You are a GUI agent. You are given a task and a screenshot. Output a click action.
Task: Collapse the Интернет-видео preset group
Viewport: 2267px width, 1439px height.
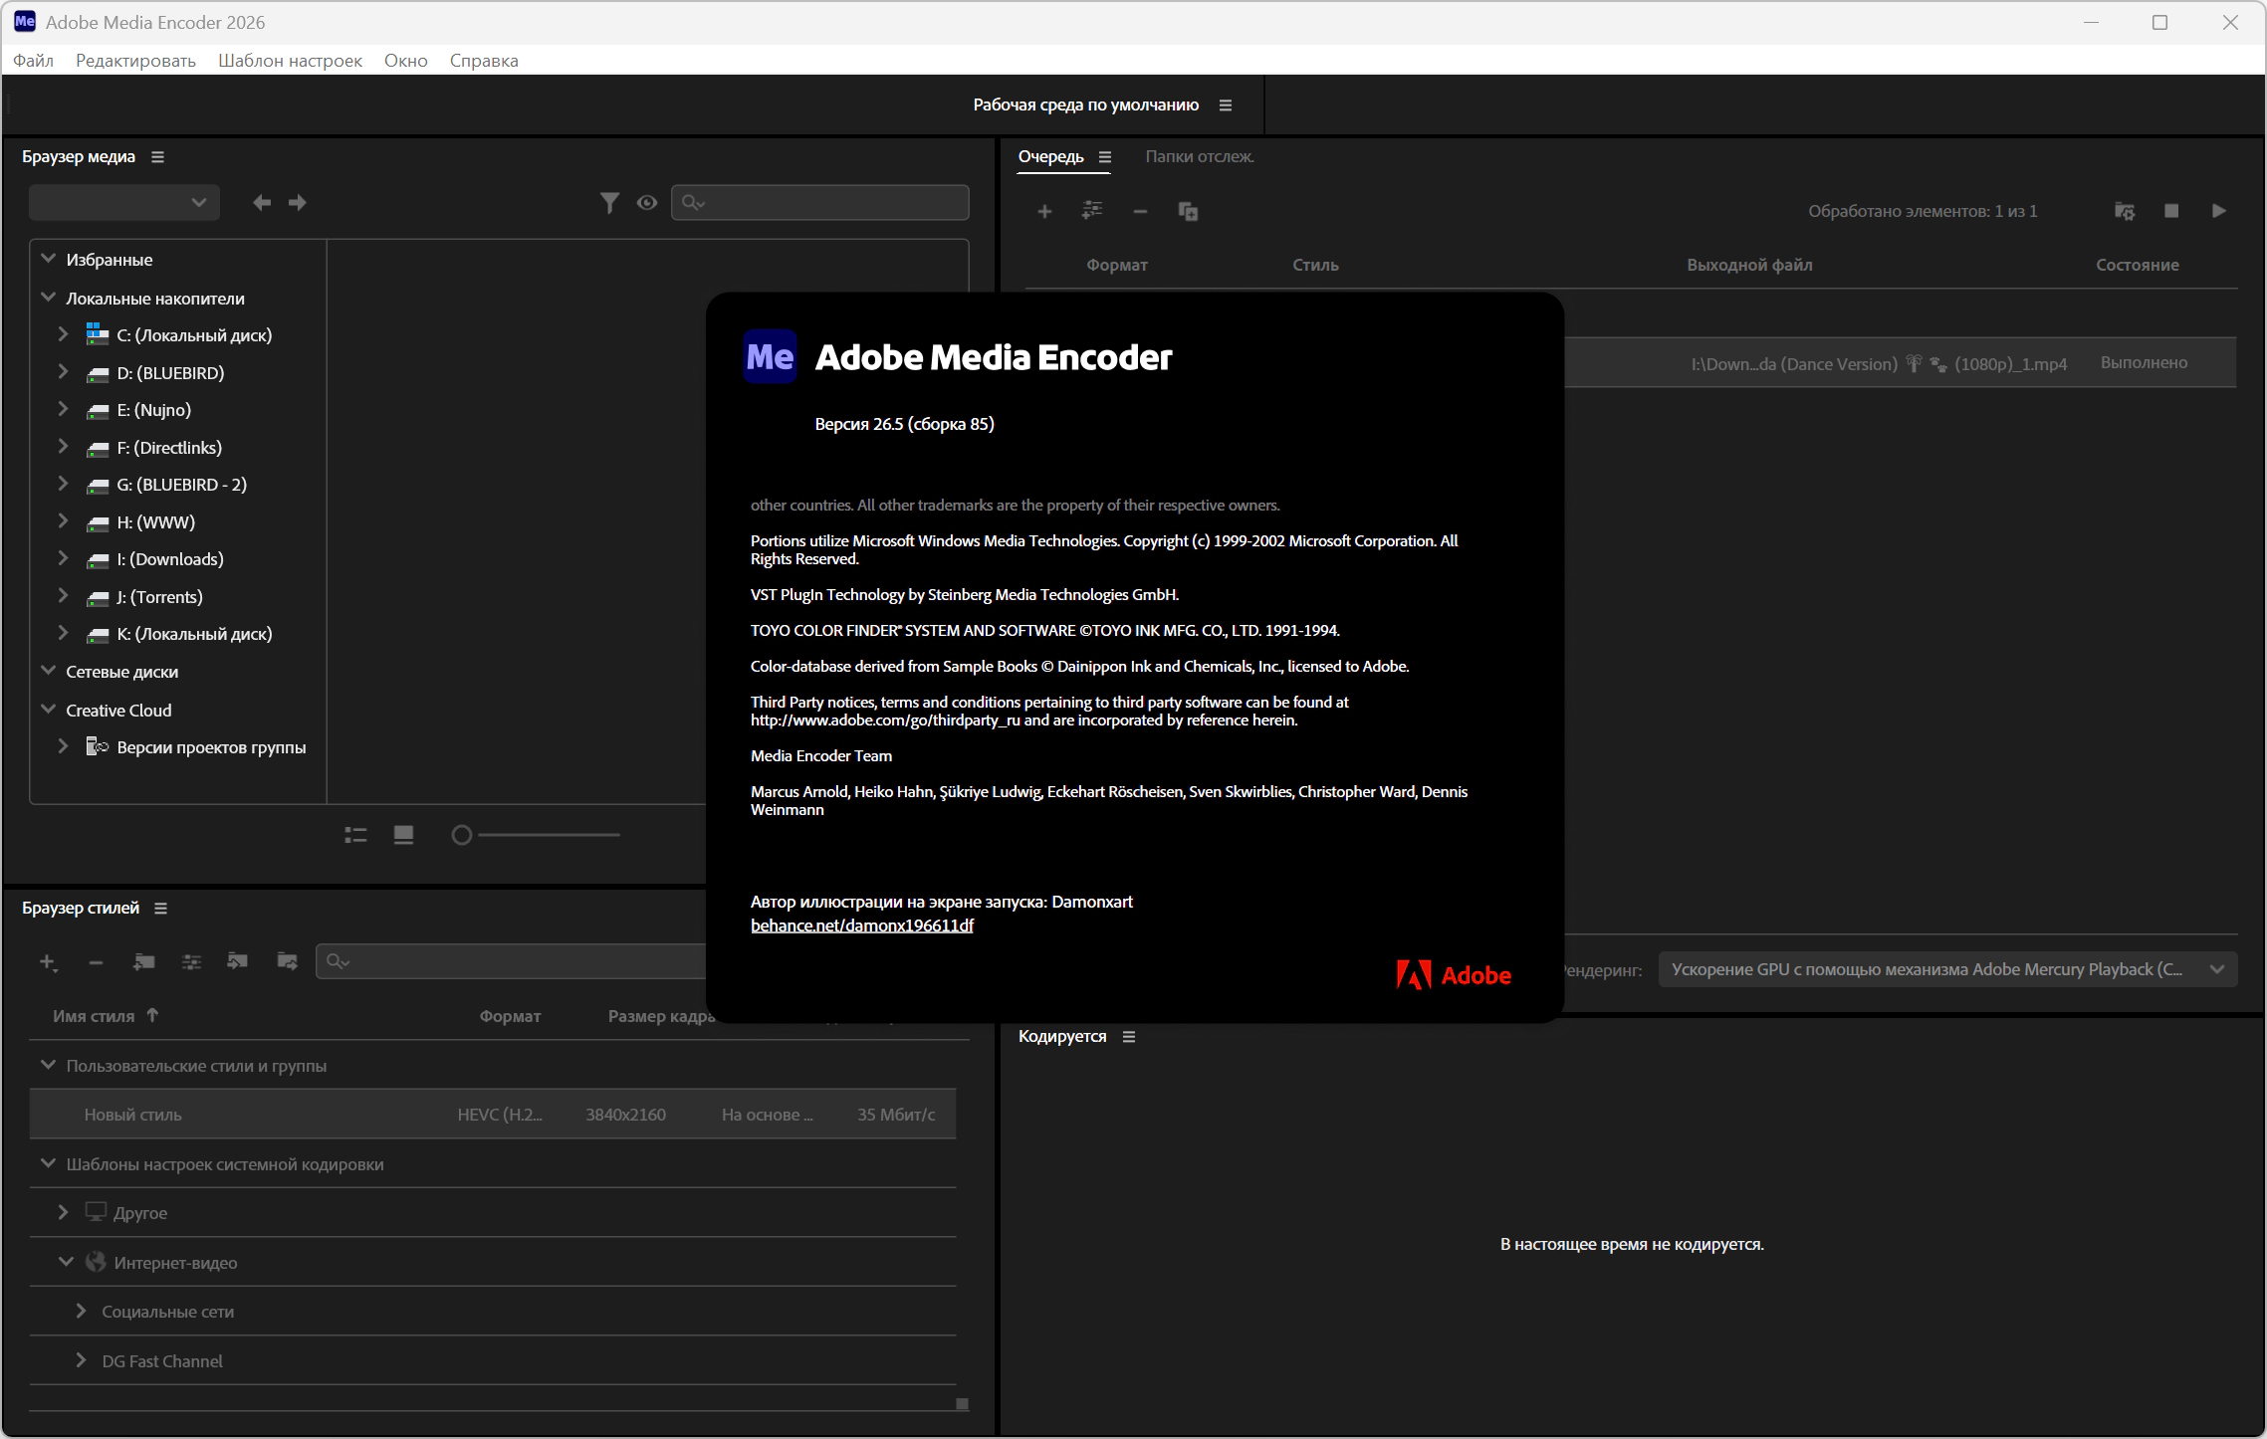pyautogui.click(x=66, y=1262)
